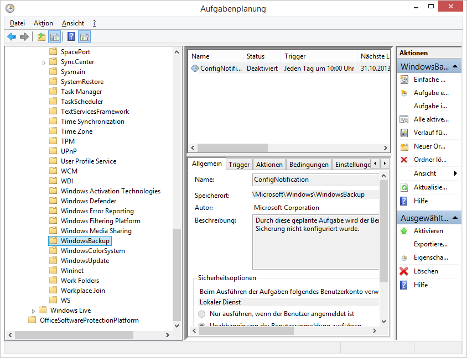
Task: Click Aufgabe importieren action
Action: pyautogui.click(x=430, y=106)
